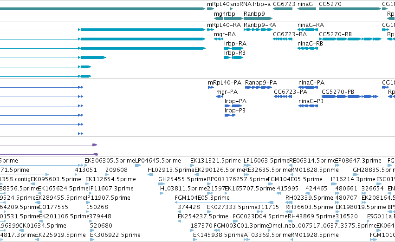The height and width of the screenshot is (242, 395).
Task: Select EST FGC023D04.5prime
Action: (260, 217)
